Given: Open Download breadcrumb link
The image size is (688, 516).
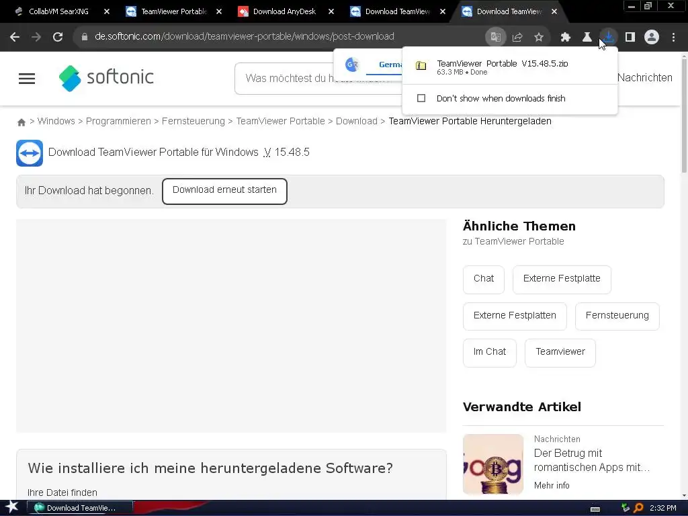Looking at the screenshot, I should point(356,121).
